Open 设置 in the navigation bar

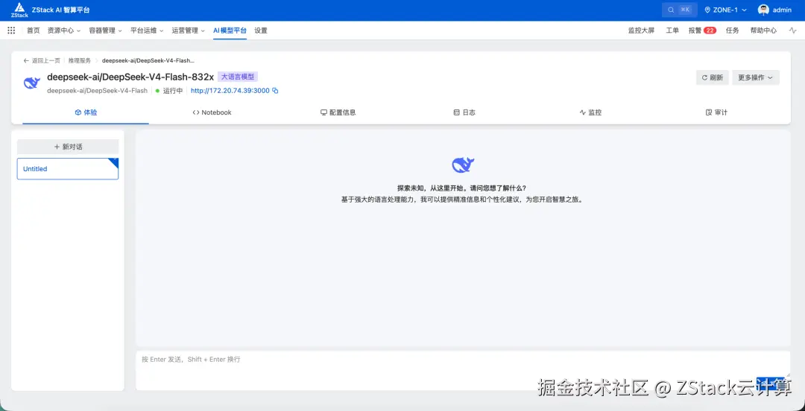[261, 31]
